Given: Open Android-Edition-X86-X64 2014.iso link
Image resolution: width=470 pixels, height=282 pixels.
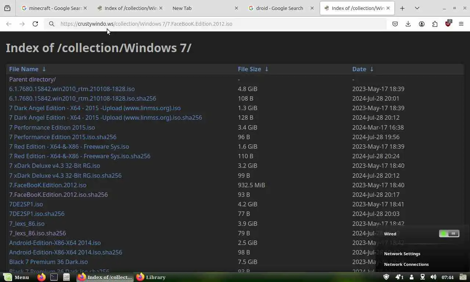Looking at the screenshot, I should coord(55,243).
